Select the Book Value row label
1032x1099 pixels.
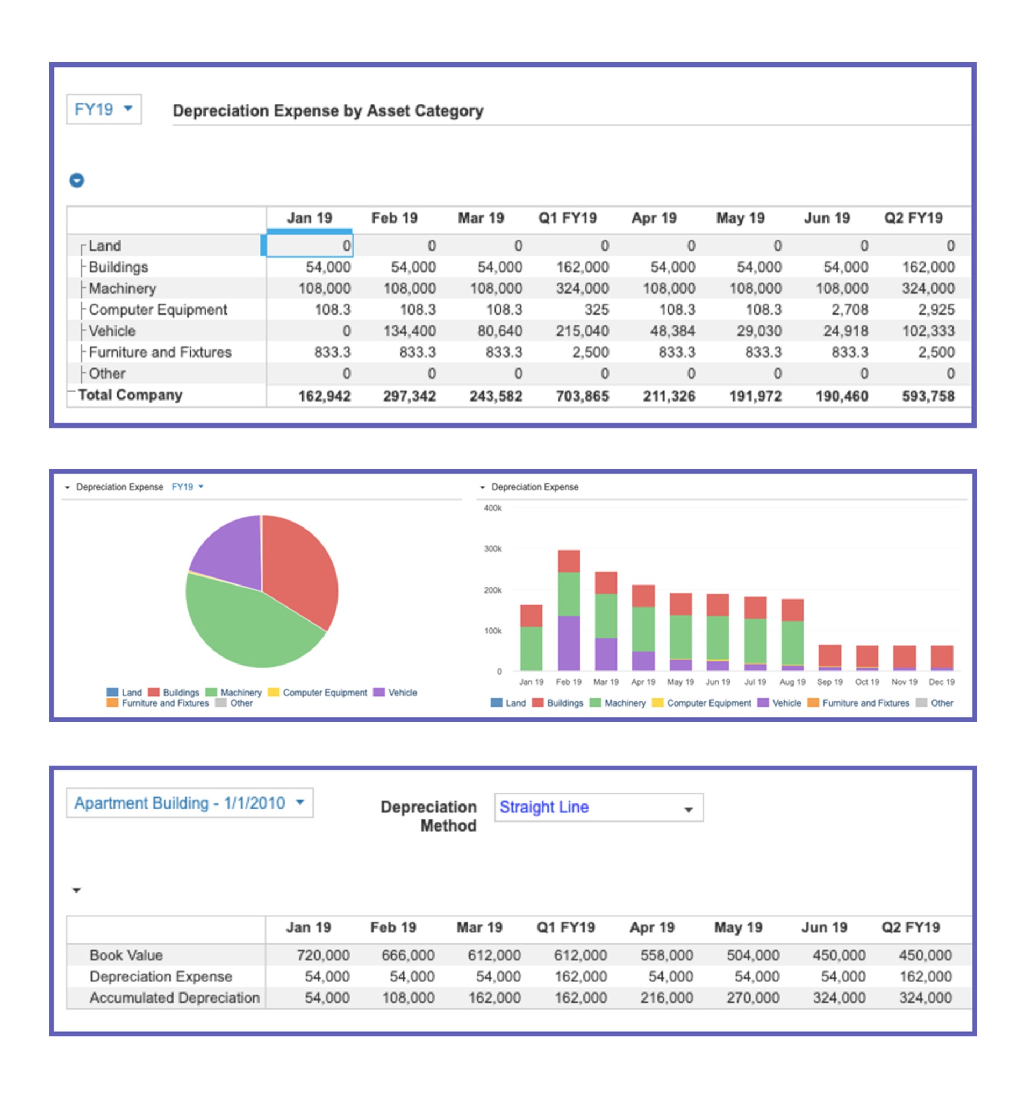tap(126, 955)
